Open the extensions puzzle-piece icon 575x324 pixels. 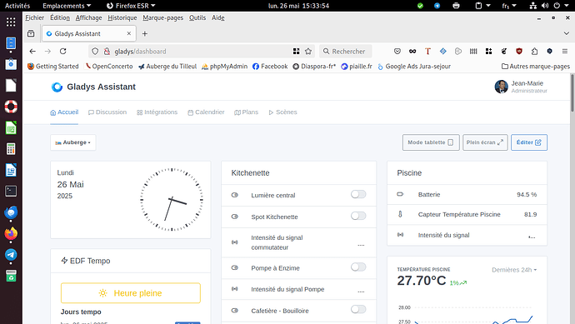click(x=534, y=52)
